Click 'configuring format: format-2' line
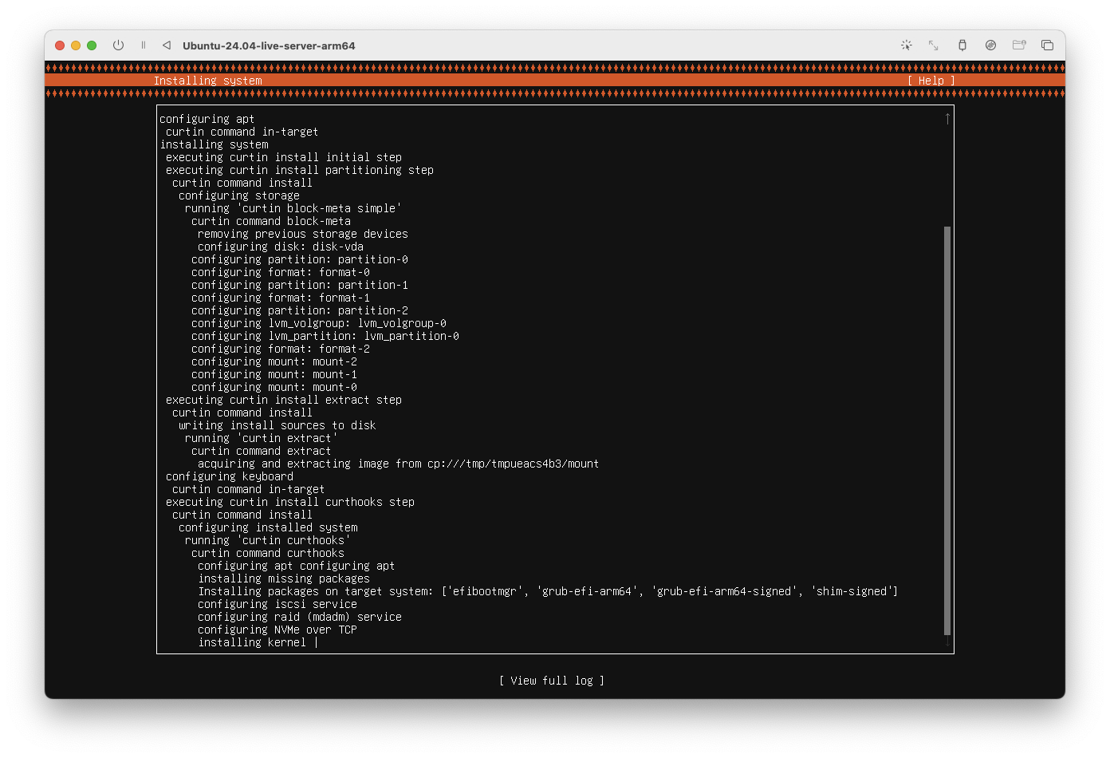The width and height of the screenshot is (1110, 758). pyautogui.click(x=281, y=349)
